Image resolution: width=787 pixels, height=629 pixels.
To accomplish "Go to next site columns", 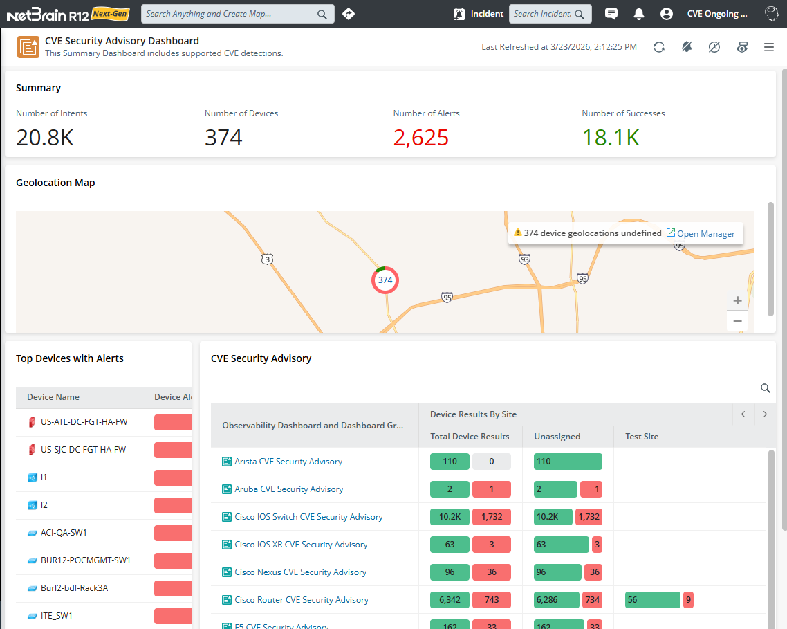I will tap(765, 414).
